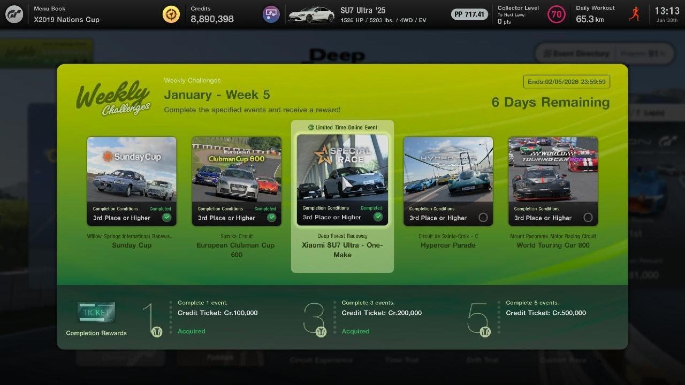Click the GT logo icon
The image size is (685, 385).
[14, 14]
